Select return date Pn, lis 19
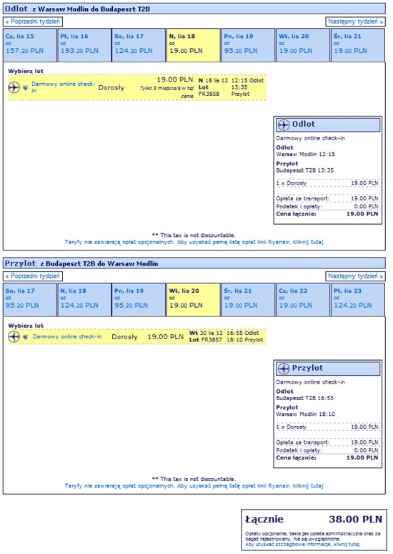Image resolution: width=393 pixels, height=554 pixels. pyautogui.click(x=139, y=300)
